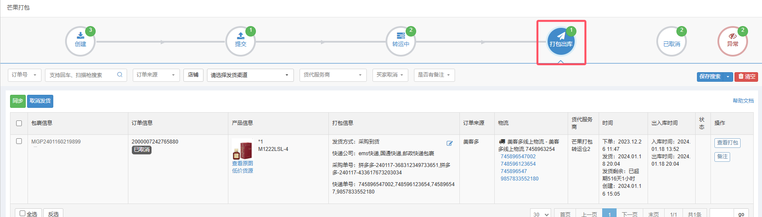Open tracking number 748596123654 link

pyautogui.click(x=518, y=164)
